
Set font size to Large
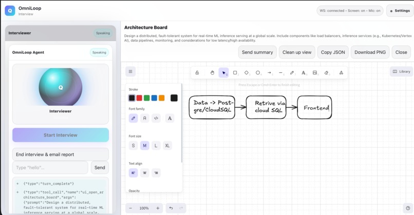[x=156, y=146]
